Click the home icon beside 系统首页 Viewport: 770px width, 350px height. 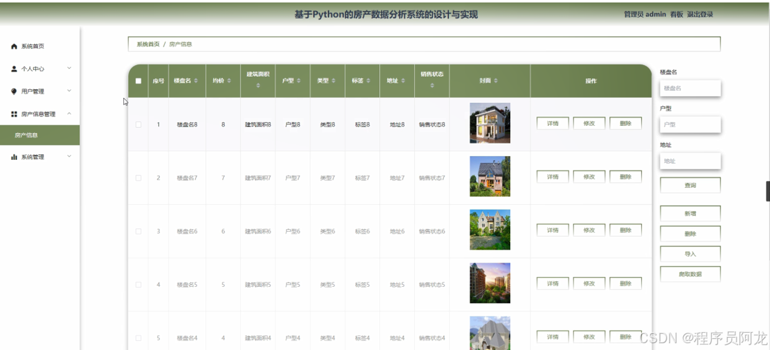click(14, 46)
